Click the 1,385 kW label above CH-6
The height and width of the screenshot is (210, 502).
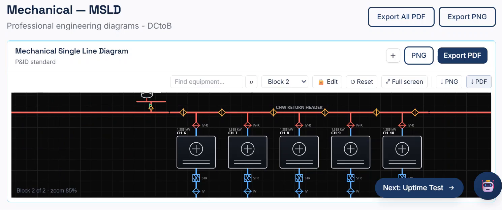[x=184, y=129]
